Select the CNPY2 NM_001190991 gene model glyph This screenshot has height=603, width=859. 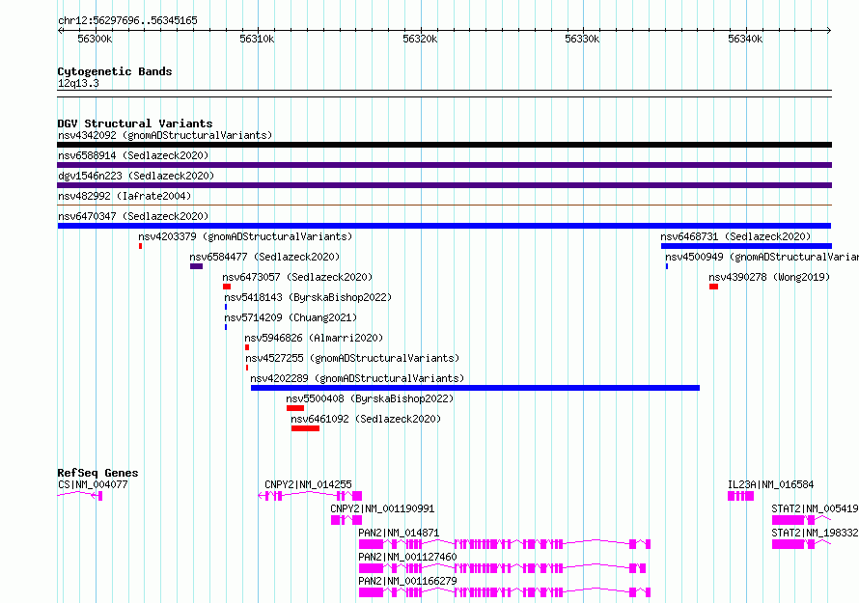click(x=346, y=520)
